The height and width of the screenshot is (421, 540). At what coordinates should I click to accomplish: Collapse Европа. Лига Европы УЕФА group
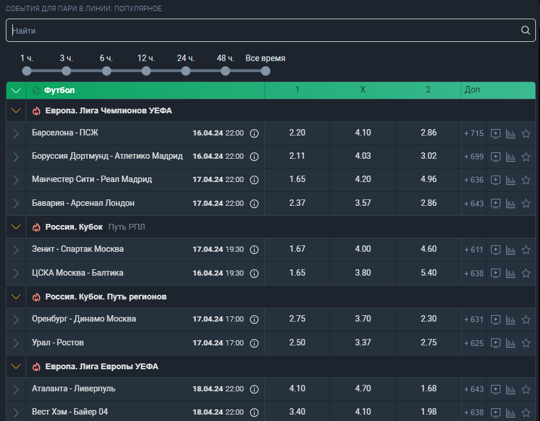16,366
